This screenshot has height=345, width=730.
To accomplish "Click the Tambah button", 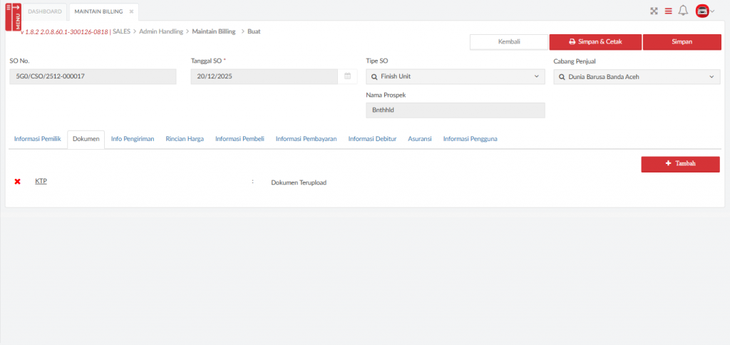I will tap(680, 164).
